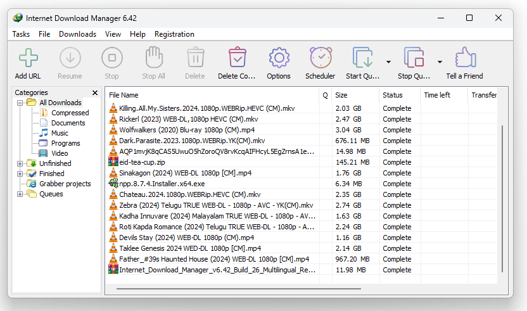Click the Stop toolbar icon
The width and height of the screenshot is (527, 311).
pos(111,58)
